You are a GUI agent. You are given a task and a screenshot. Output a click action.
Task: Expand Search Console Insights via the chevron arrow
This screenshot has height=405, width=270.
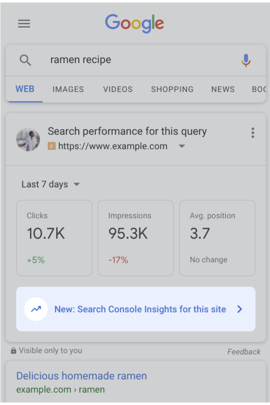[x=240, y=309]
